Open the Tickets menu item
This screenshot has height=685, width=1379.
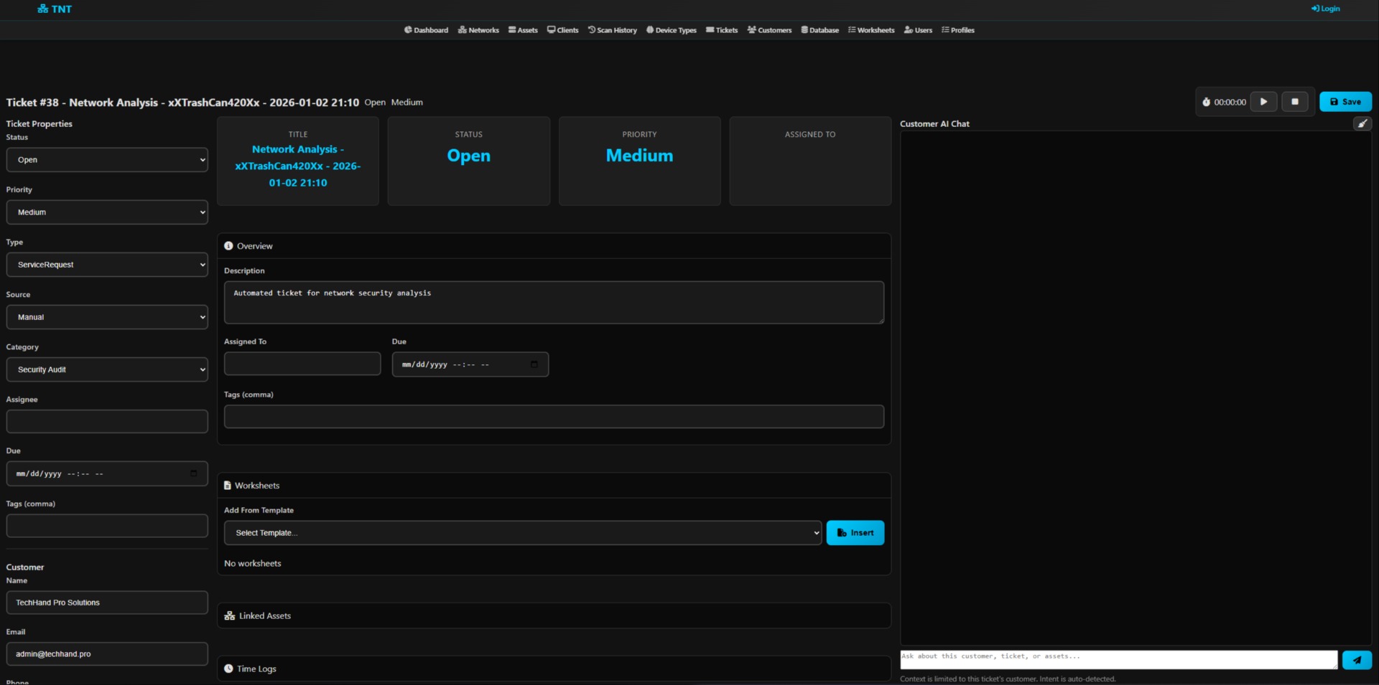(722, 30)
